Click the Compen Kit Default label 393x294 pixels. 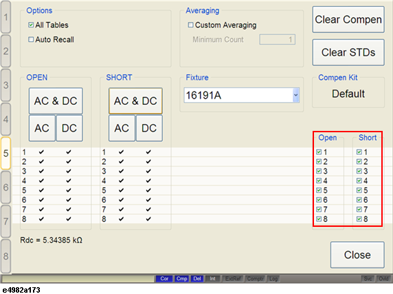pos(348,94)
